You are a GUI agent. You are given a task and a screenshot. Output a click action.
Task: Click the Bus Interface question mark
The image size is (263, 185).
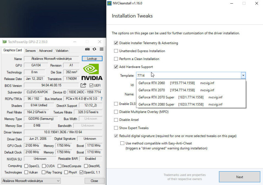coord(101,99)
